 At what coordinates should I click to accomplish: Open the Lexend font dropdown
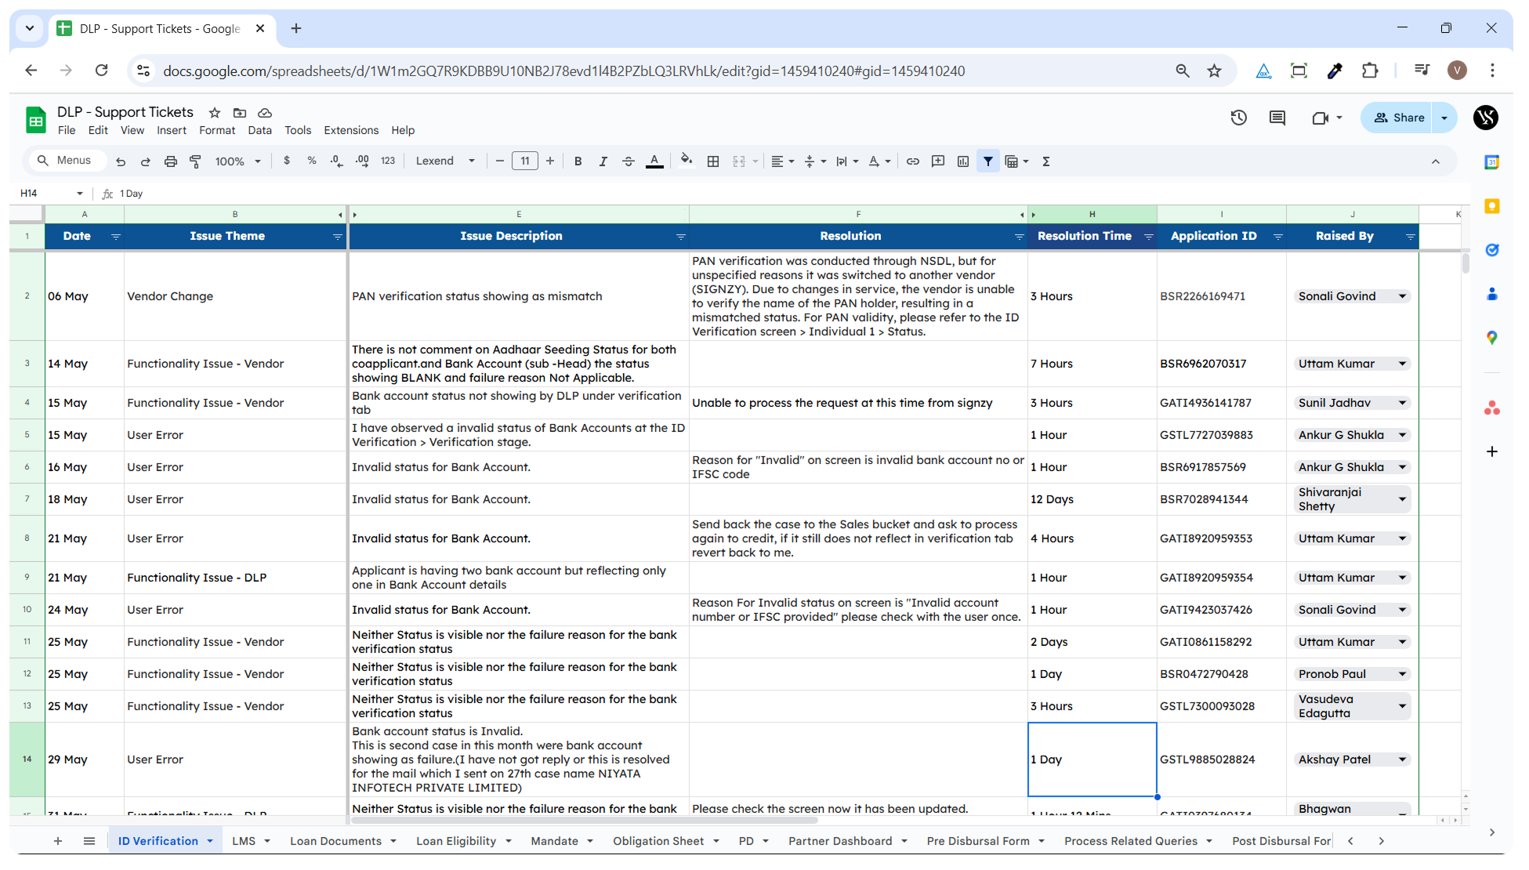445,161
